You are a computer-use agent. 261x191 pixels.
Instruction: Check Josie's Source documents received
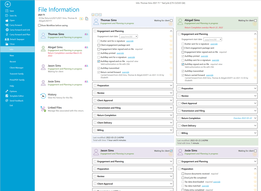(x=183, y=174)
